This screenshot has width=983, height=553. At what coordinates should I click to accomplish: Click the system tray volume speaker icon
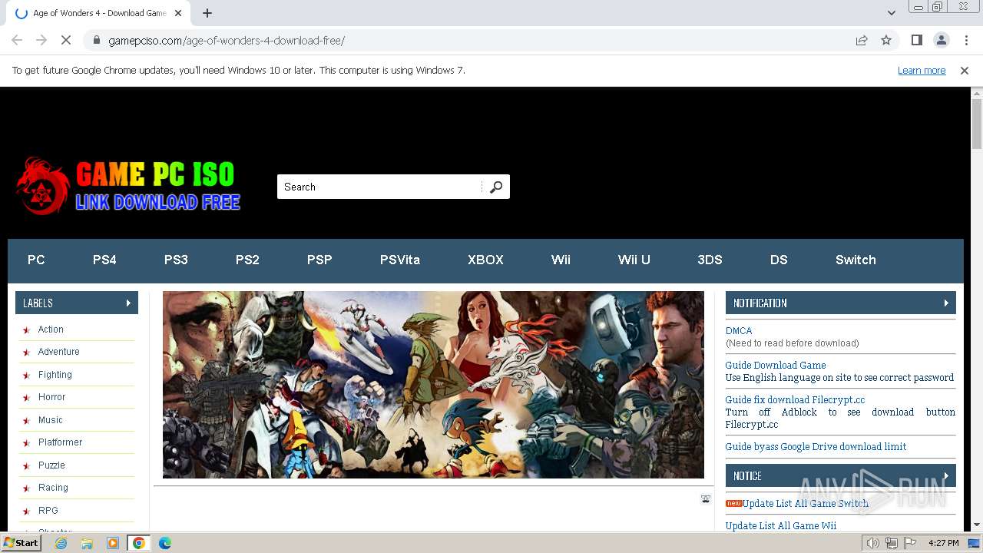[873, 543]
